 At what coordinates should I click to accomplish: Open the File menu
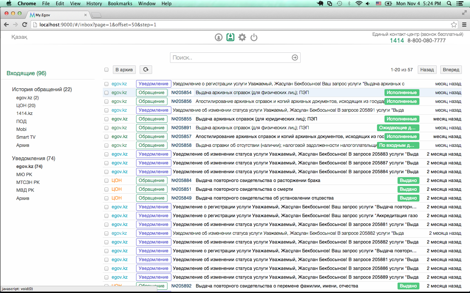coord(46,4)
